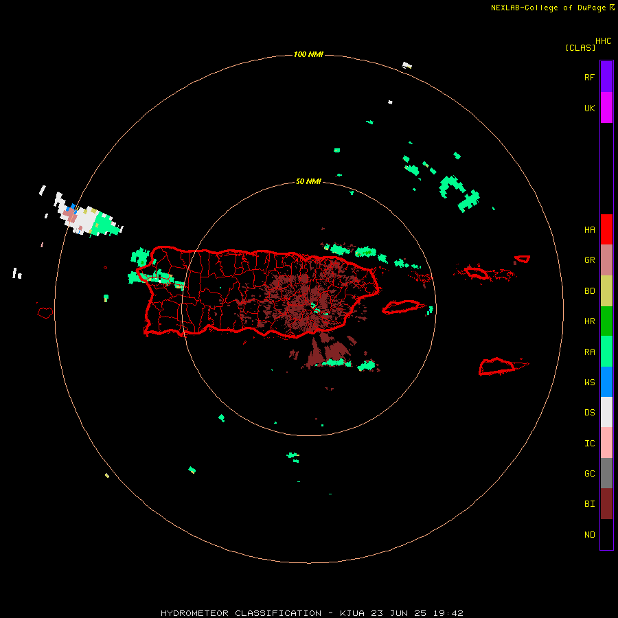
Task: Click the BI legend label
Action: tap(589, 504)
